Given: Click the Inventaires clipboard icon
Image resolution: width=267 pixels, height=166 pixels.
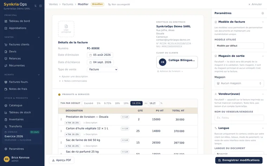Looking at the screenshot, I should 6,120.
